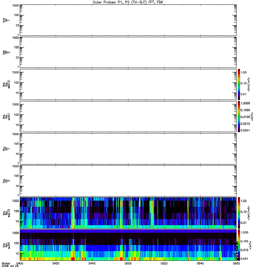Click the mV/m unit label beside thc edc12 color bar
The width and height of the screenshot is (256, 273).
pos(249,213)
